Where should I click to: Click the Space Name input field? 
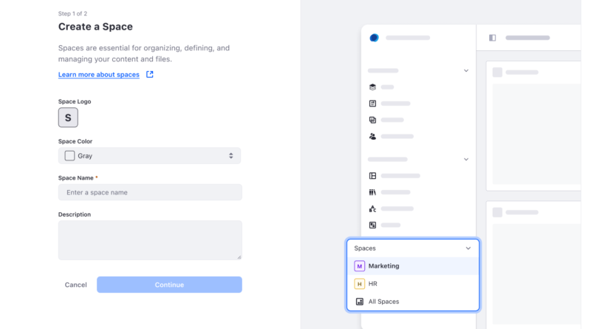click(150, 192)
